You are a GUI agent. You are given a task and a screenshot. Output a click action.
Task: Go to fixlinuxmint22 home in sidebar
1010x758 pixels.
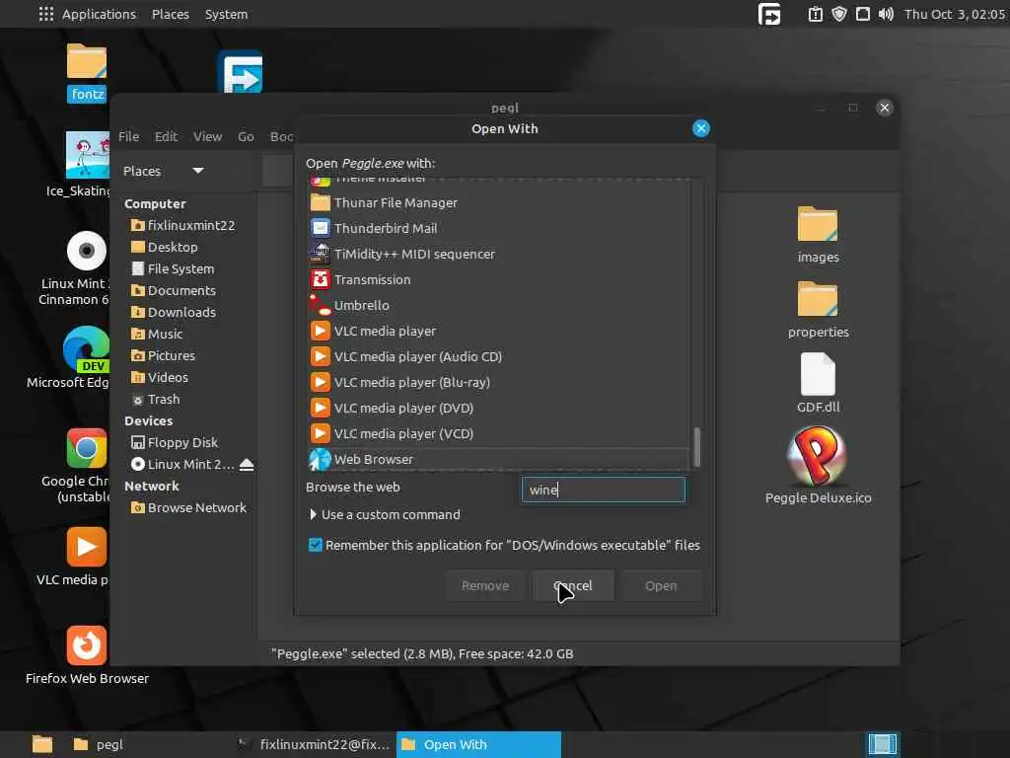(x=182, y=225)
